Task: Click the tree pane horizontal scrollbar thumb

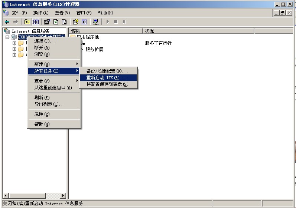Action: pyautogui.click(x=27, y=195)
